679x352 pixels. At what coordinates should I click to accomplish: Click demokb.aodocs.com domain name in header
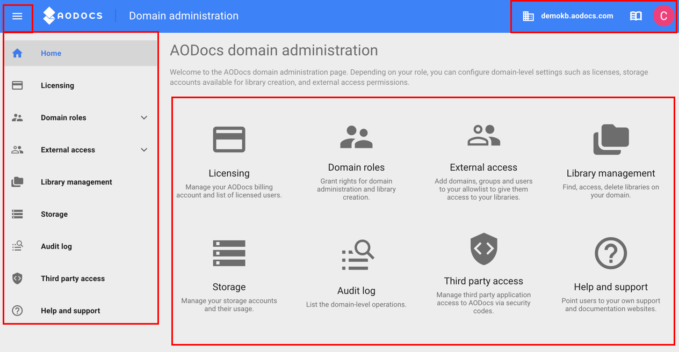click(577, 16)
